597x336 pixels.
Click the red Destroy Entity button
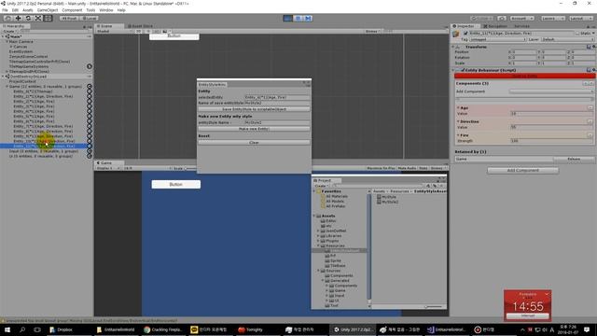click(x=524, y=77)
